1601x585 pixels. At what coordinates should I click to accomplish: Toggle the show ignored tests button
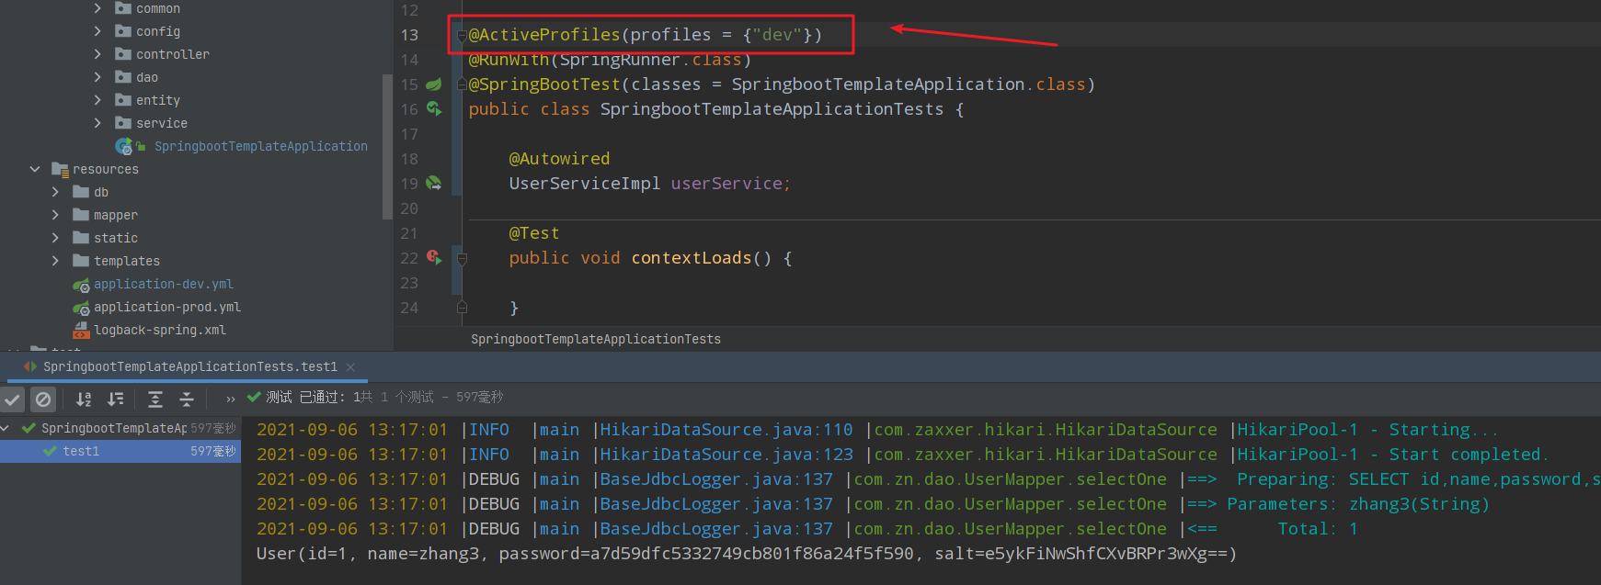(43, 399)
